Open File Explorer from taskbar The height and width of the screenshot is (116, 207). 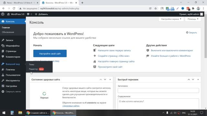pos(20,113)
